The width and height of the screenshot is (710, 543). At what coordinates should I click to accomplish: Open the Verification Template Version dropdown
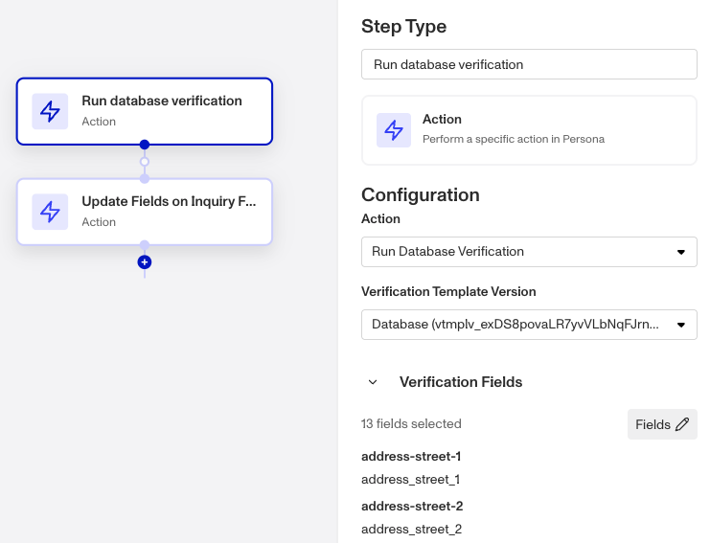(529, 325)
